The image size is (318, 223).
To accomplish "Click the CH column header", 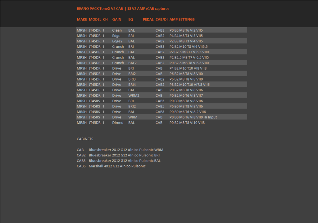I will pyautogui.click(x=105, y=20).
